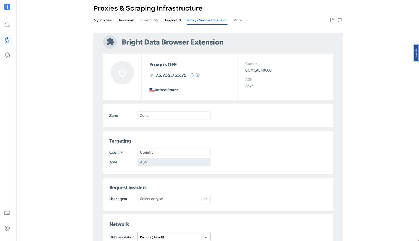Open the Remote (default) DNS combo box

coord(174,237)
